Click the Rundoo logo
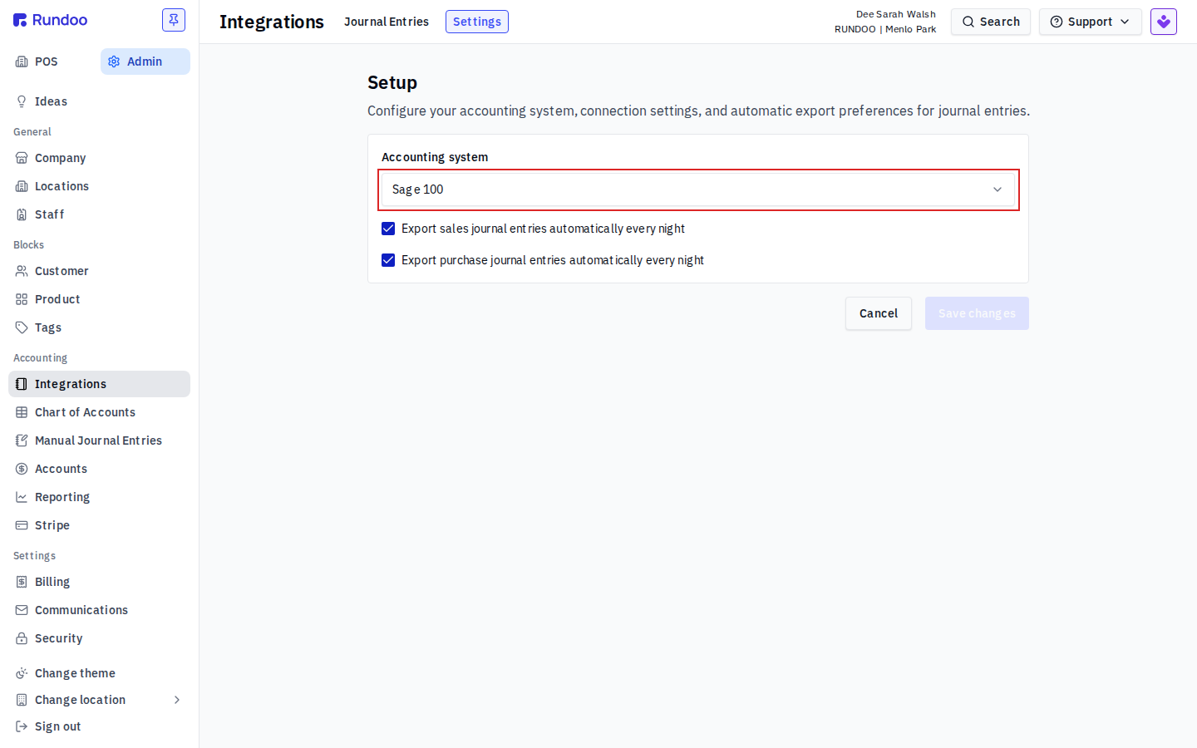Viewport: 1197px width, 748px height. click(x=51, y=20)
